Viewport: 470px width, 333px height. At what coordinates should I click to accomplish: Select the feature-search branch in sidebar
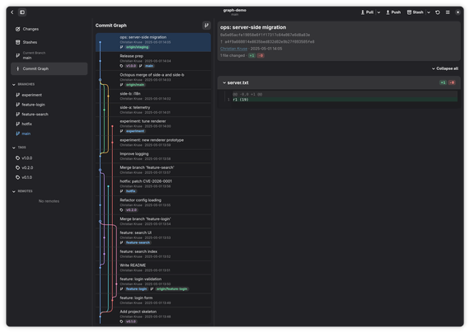pos(49,115)
